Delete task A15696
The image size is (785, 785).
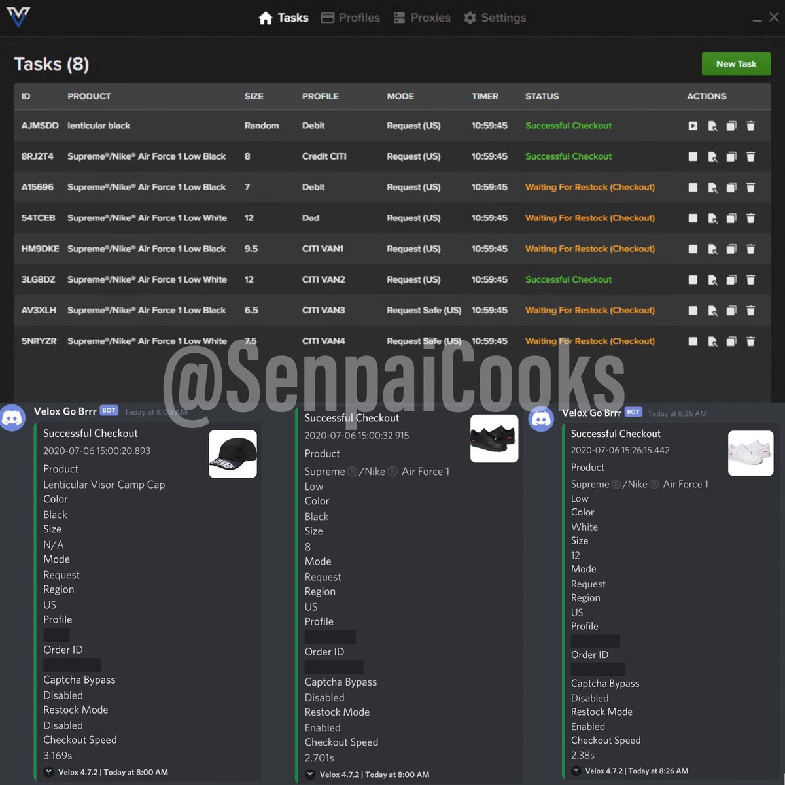751,187
